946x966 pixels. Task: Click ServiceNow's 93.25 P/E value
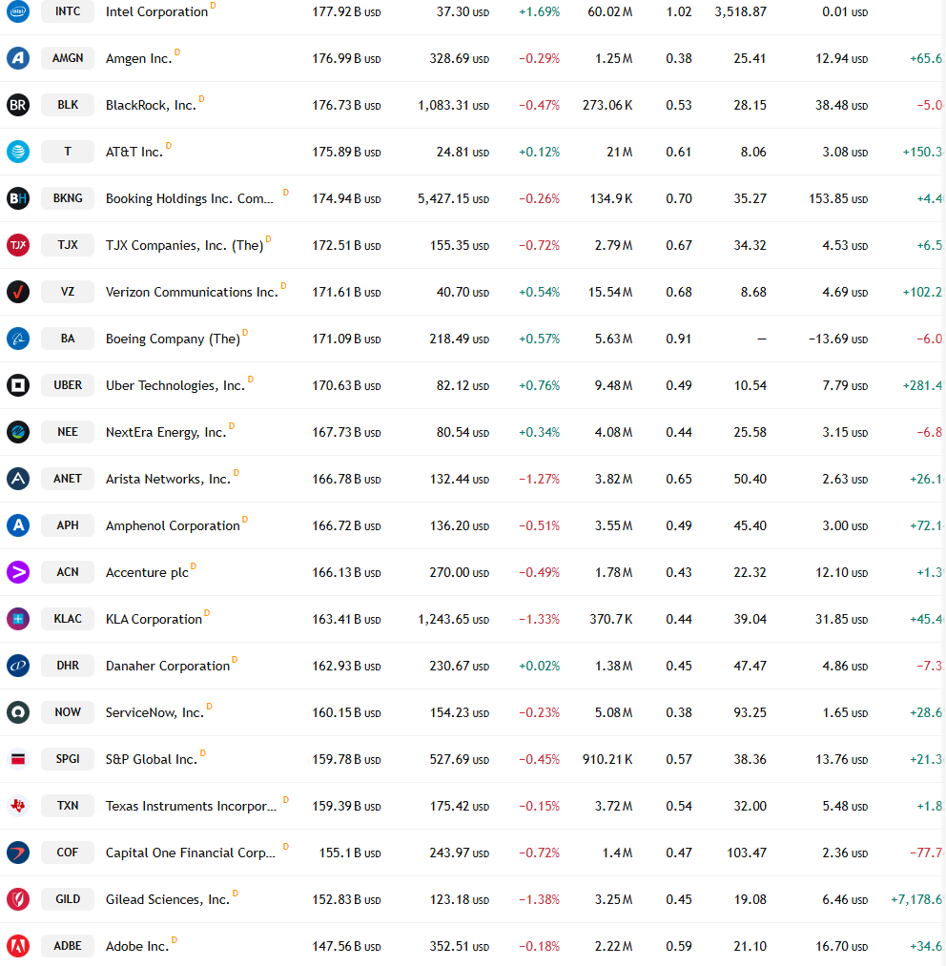[750, 712]
